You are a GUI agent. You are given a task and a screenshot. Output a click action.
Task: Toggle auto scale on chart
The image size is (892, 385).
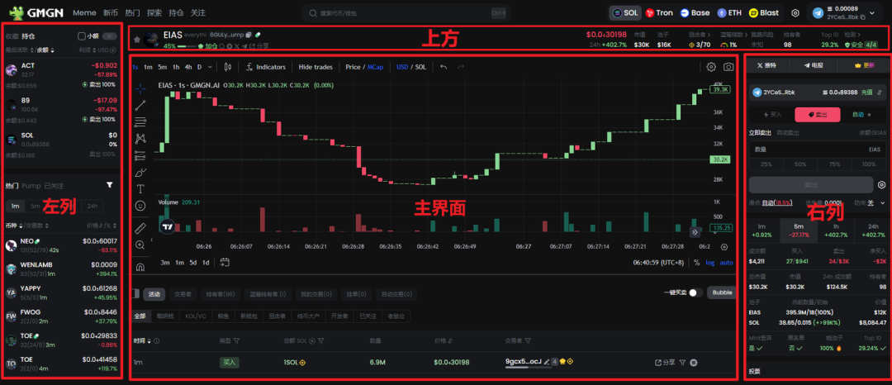(727, 263)
